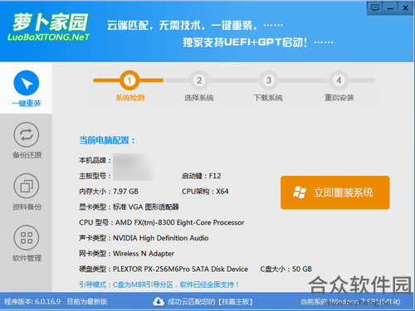415x311 pixels.
Task: Click the 当前电脑配置 heading
Action: pyautogui.click(x=107, y=140)
